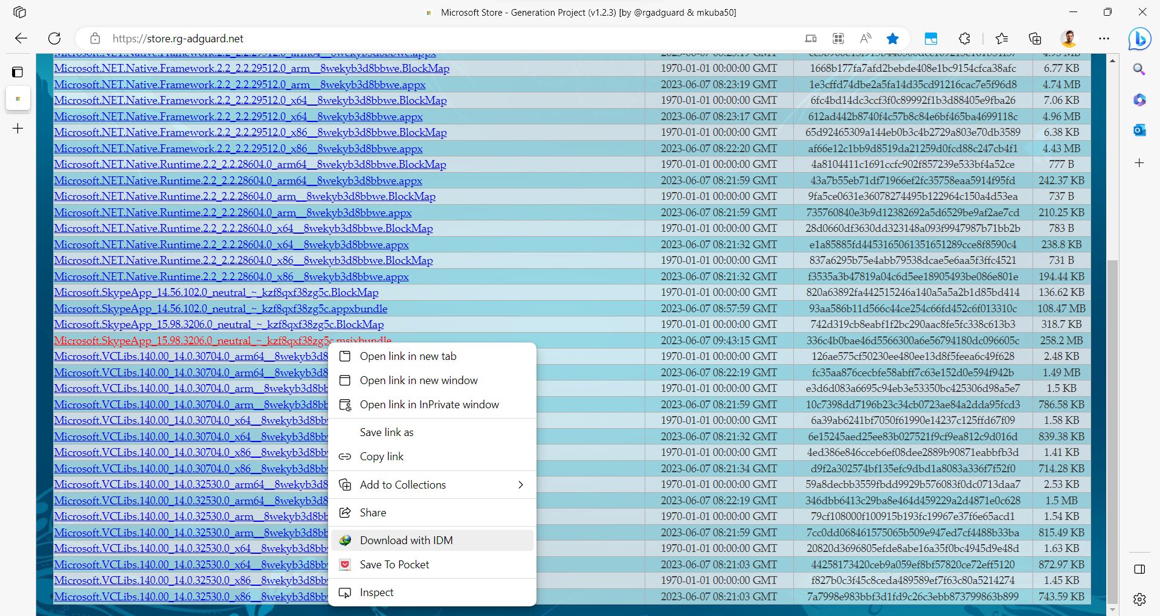1160x616 pixels.
Task: Click hash 93aa586b11d566c44ce254c66fd452c6f013310c
Action: coord(912,309)
